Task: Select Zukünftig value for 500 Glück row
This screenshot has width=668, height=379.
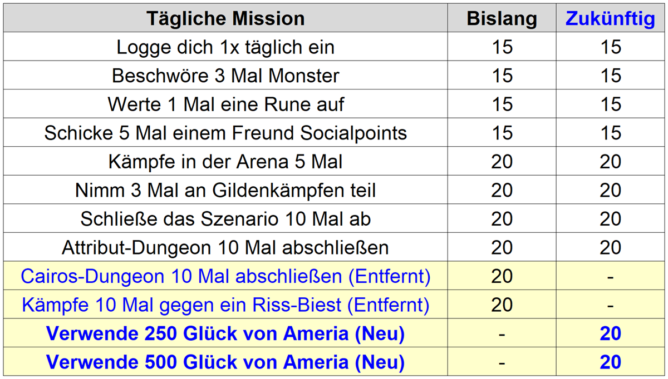Action: (610, 363)
